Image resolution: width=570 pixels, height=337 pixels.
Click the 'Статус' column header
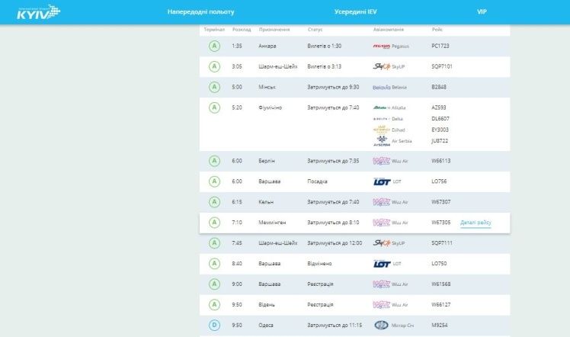click(x=315, y=30)
